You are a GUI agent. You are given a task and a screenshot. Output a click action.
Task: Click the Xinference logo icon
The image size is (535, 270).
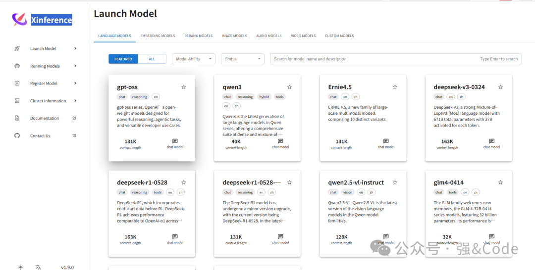pyautogui.click(x=19, y=19)
